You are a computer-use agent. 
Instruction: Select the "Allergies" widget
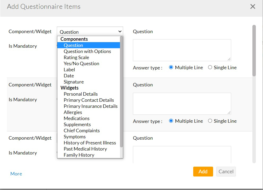tap(73, 112)
